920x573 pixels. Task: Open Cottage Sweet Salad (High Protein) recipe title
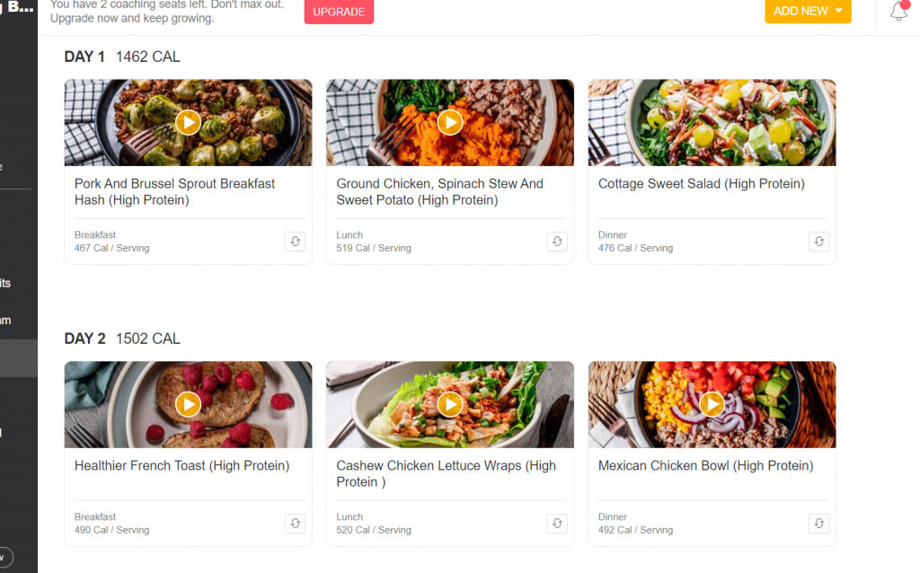701,184
